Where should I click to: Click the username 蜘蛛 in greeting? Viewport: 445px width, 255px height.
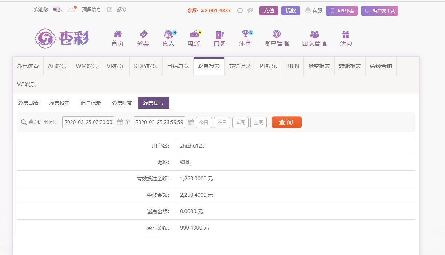(x=57, y=9)
